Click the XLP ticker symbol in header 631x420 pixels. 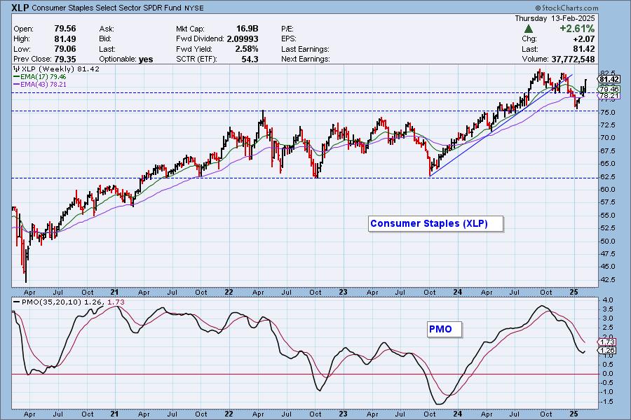(x=20, y=8)
